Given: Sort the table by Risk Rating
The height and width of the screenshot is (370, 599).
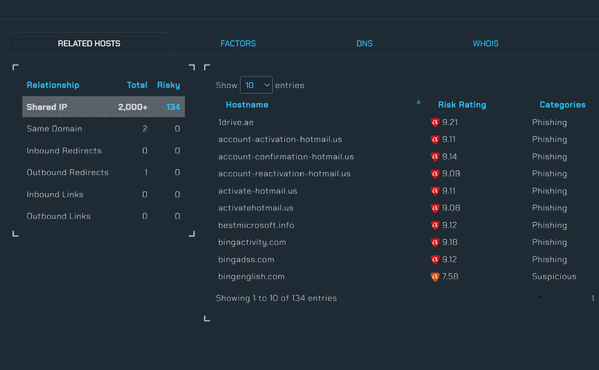Looking at the screenshot, I should tap(462, 105).
